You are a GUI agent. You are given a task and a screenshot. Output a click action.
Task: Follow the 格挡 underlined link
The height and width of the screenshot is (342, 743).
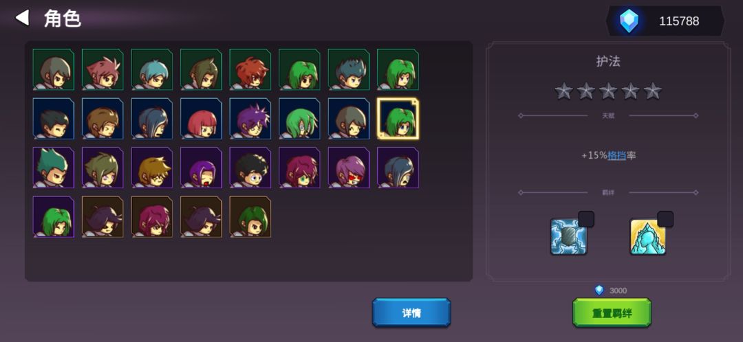[617, 155]
